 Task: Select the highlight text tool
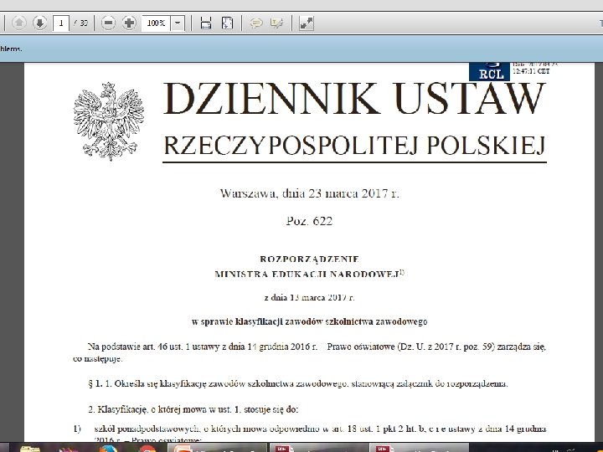277,23
